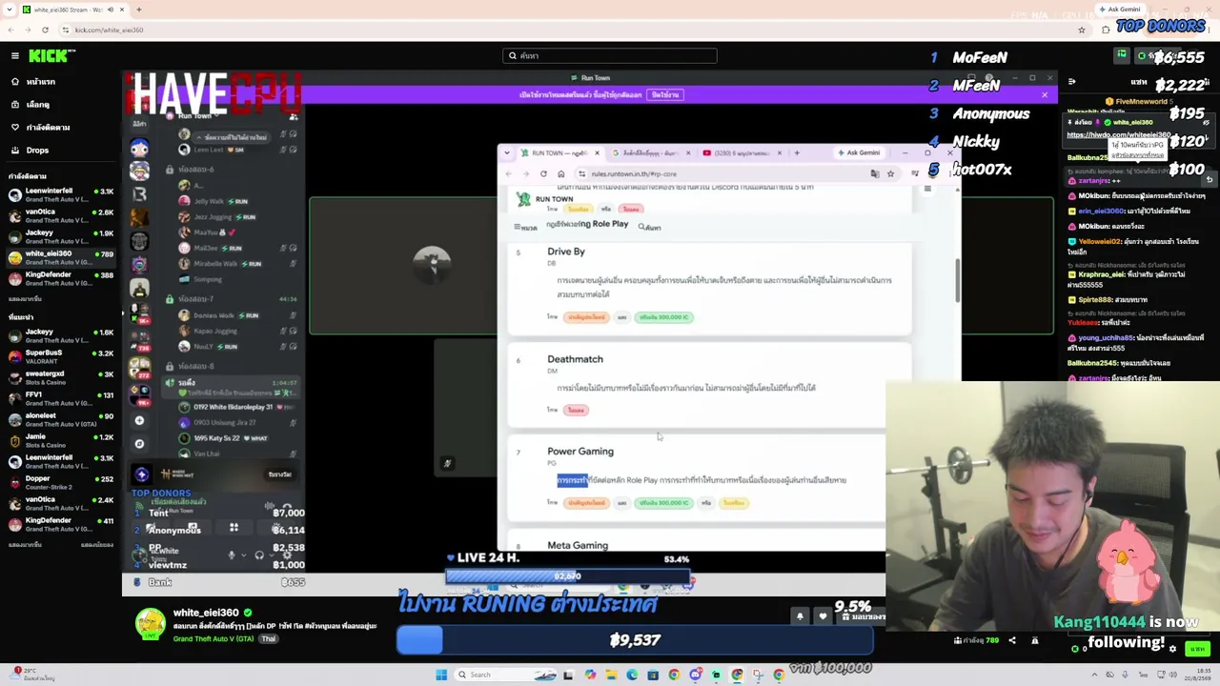1220x686 pixels.
Task: Send message with green chat button
Action: point(1197,649)
